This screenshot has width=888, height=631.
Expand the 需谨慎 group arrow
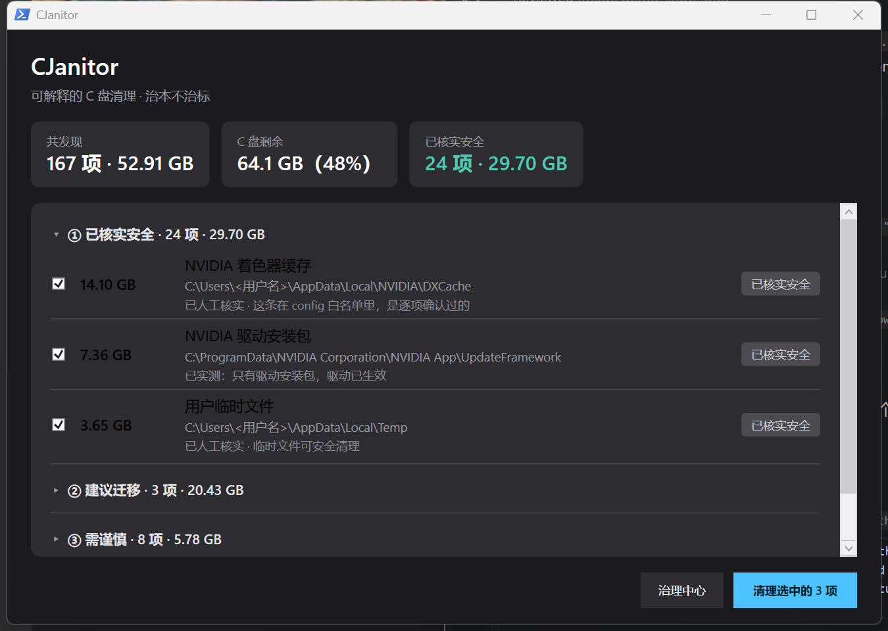(x=56, y=540)
